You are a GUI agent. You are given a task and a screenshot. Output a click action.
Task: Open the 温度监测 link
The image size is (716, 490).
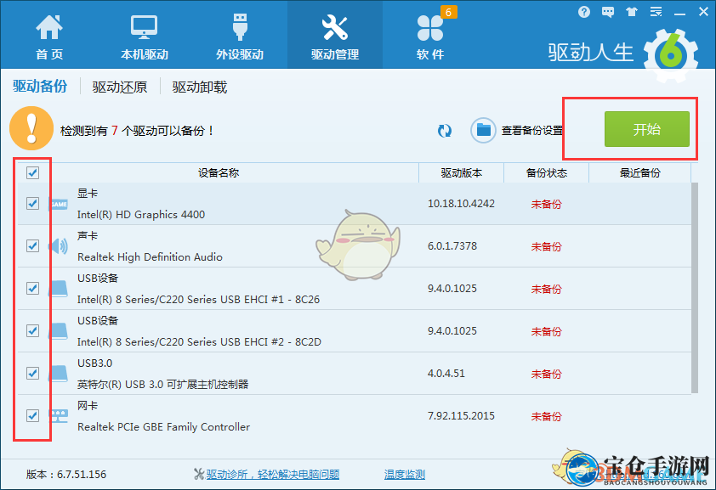[x=405, y=475]
